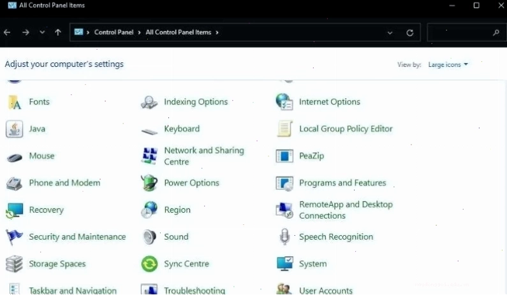The width and height of the screenshot is (507, 295).
Task: Go forward using the forward arrow
Action: 26,32
